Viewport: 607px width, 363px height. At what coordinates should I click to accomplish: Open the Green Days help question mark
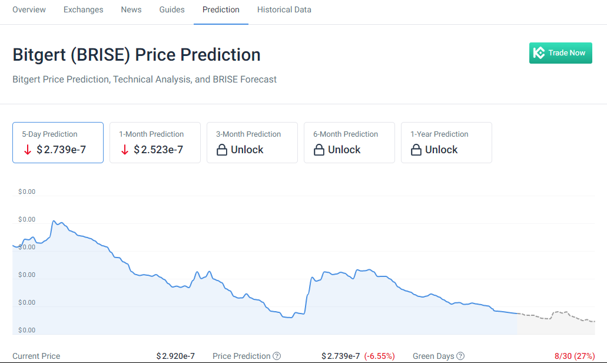460,356
